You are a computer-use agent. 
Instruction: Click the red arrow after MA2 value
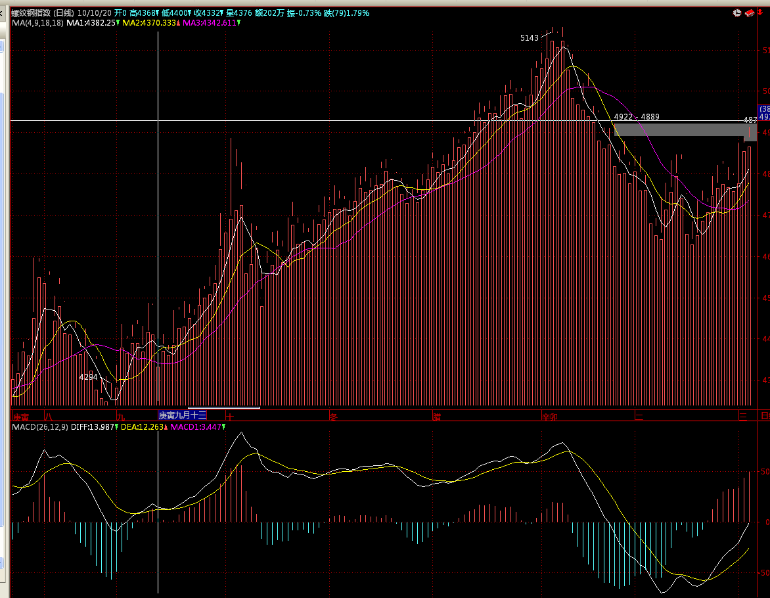click(x=179, y=23)
